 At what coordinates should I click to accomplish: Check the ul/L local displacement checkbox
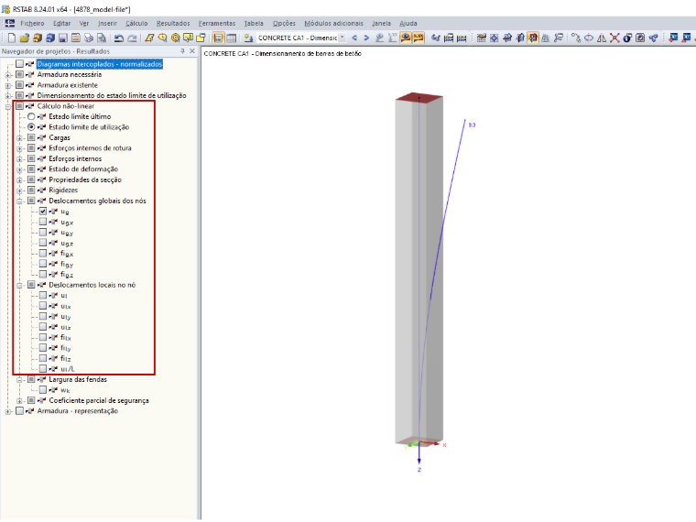[43, 368]
